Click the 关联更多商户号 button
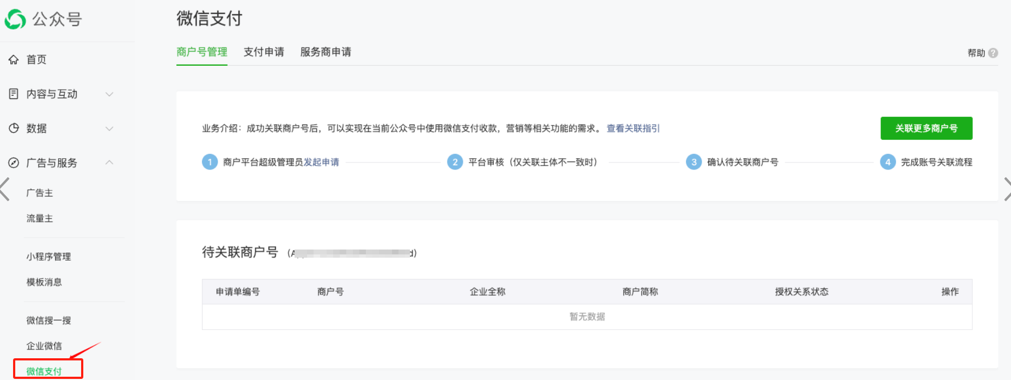This screenshot has width=1011, height=380. (927, 128)
